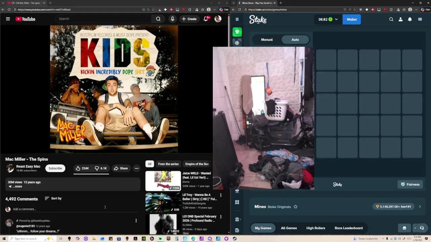Open LO! DNB Special thumbnail

(163, 224)
